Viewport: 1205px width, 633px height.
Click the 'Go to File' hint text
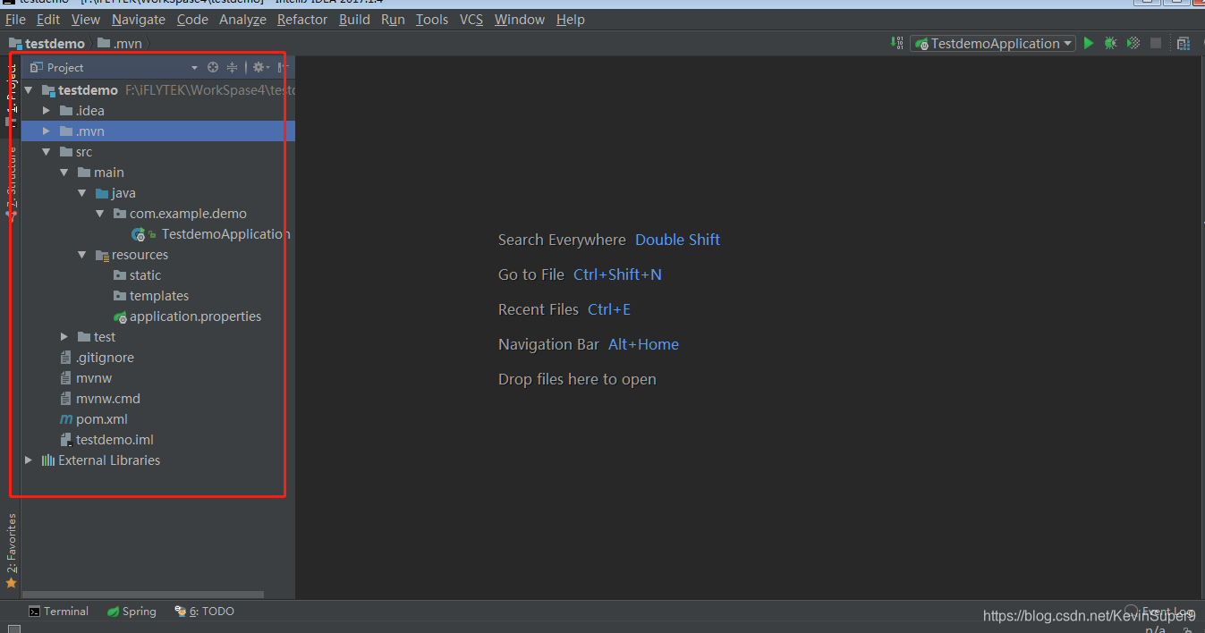531,274
